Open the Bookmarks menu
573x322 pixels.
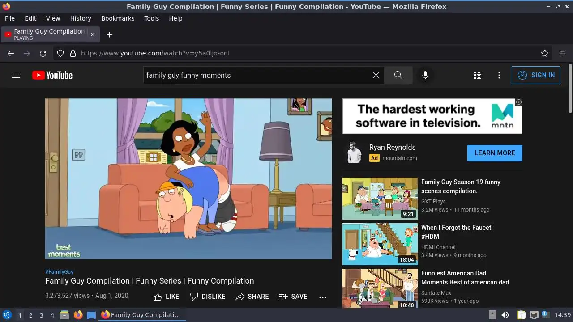tap(118, 18)
